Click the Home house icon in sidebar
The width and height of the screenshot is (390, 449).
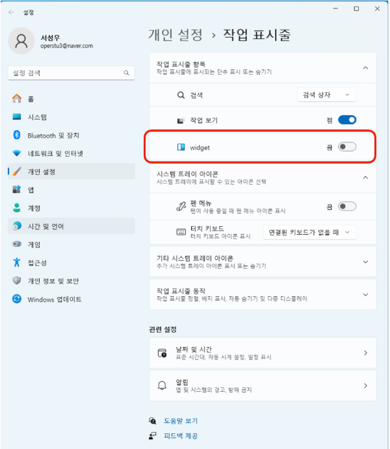(x=17, y=99)
